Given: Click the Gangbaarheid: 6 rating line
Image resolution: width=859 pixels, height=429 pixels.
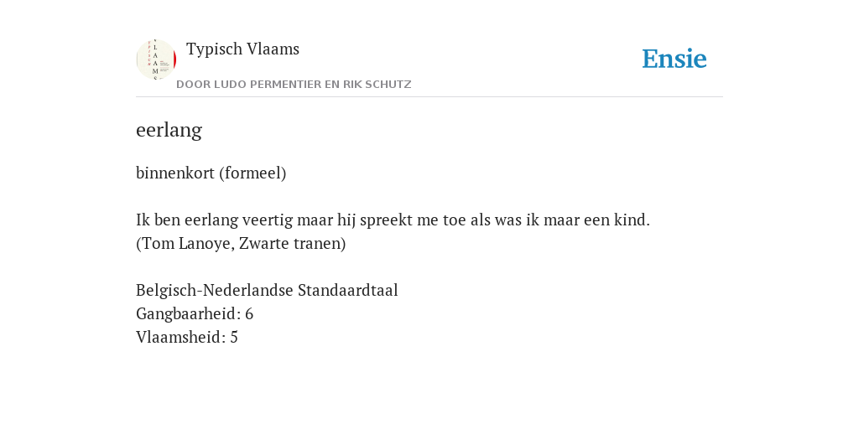Looking at the screenshot, I should [x=195, y=314].
